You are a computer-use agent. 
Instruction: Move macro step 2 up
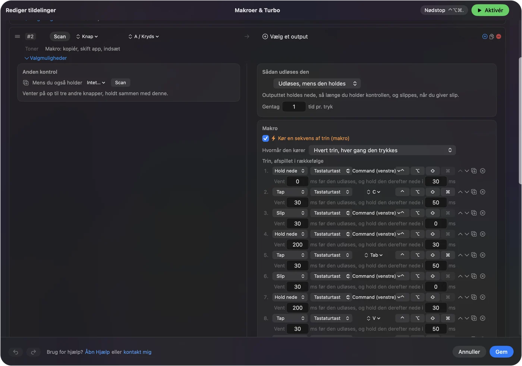tap(460, 192)
